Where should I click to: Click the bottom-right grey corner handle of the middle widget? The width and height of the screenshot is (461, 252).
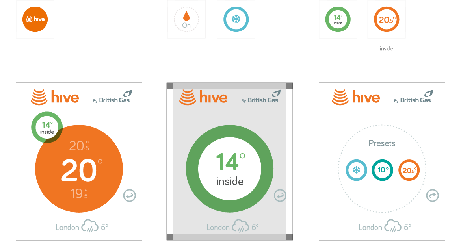pos(290,237)
